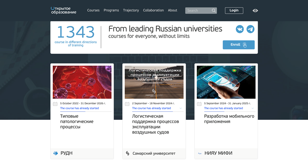This screenshot has height=162, width=308.
Task: Click the НИЯУ МИФИ logo icon
Action: [199, 153]
